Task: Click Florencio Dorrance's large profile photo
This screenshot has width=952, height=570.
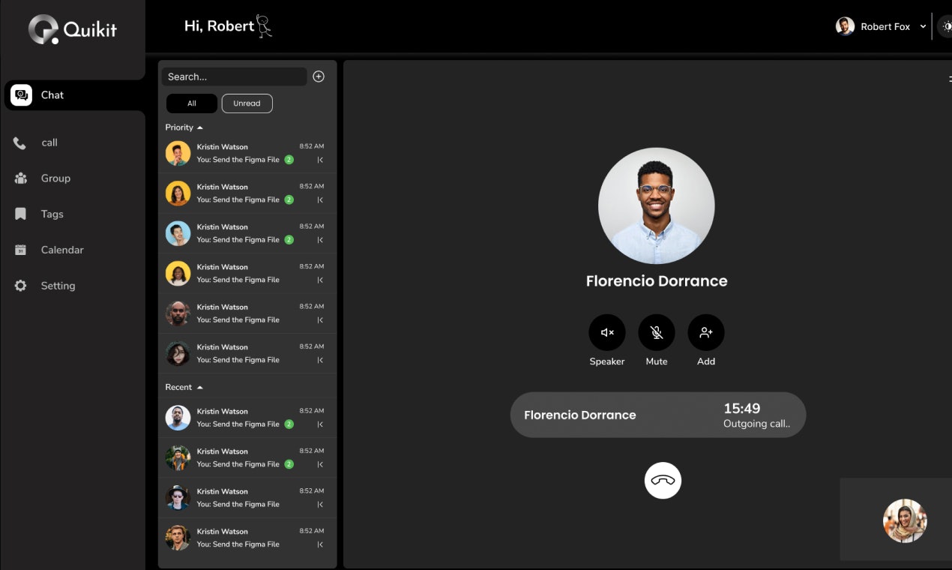Action: (657, 205)
